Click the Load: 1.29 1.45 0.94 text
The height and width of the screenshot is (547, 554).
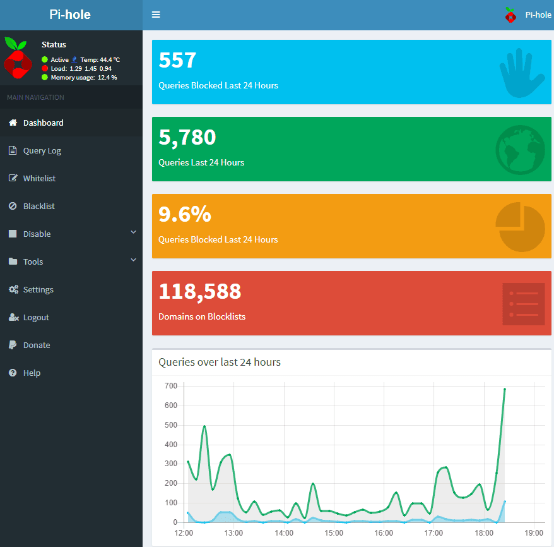click(x=81, y=68)
